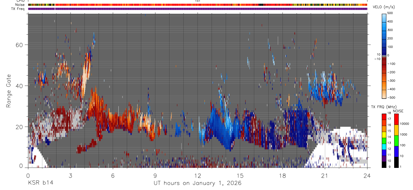Pick the green swatch in TX FRQ legend
This screenshot has width=413, height=190.
tap(384, 140)
